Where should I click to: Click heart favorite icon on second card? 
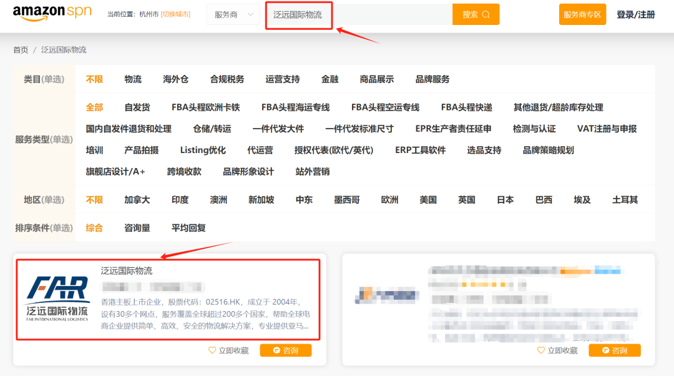[x=541, y=350]
